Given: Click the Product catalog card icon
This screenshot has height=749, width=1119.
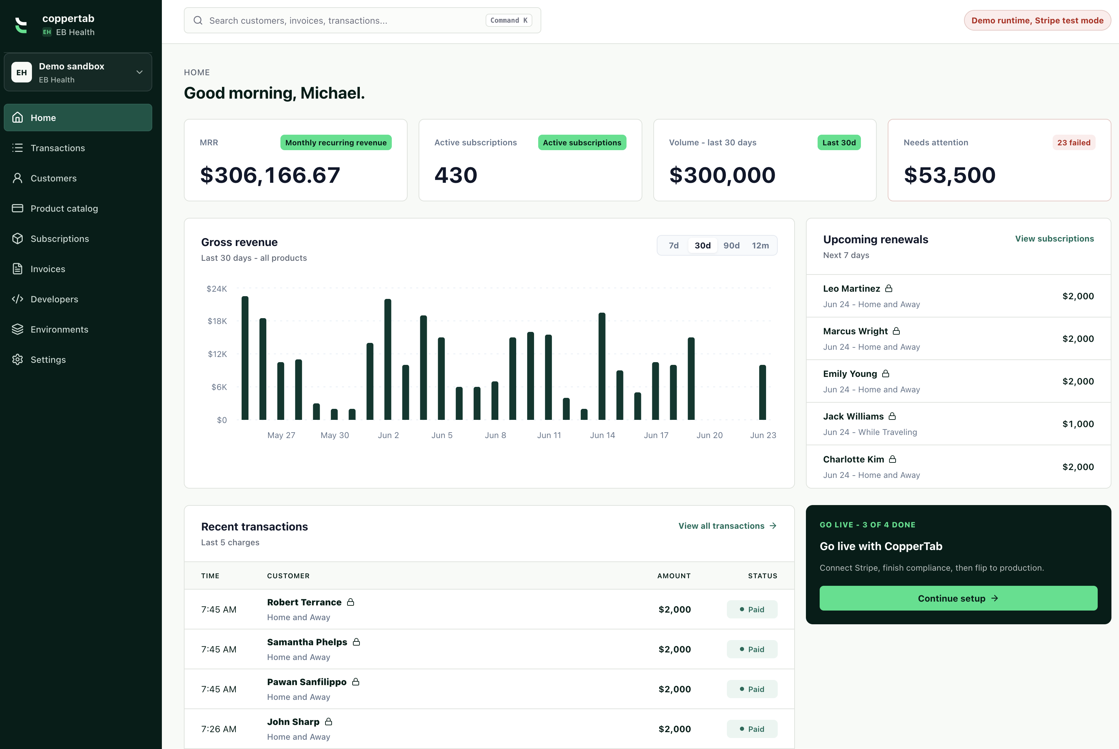Looking at the screenshot, I should click(x=18, y=208).
